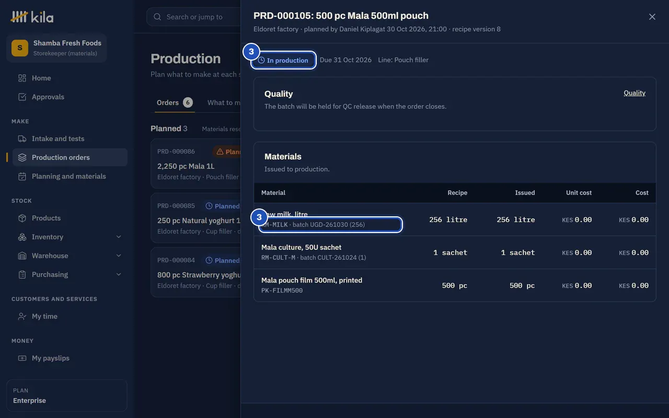Open the Enterprise plan card
Image resolution: width=669 pixels, height=418 pixels.
coord(66,396)
